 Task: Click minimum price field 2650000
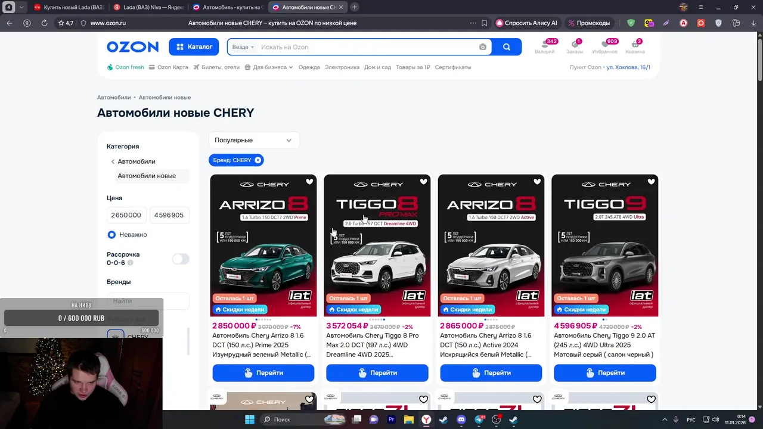[x=126, y=215]
